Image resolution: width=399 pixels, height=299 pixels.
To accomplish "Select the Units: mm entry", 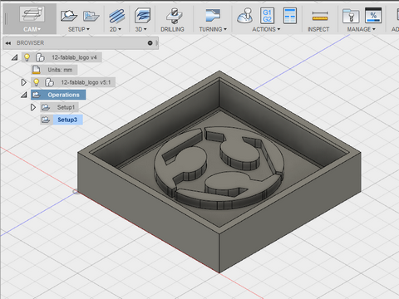I will tap(60, 70).
